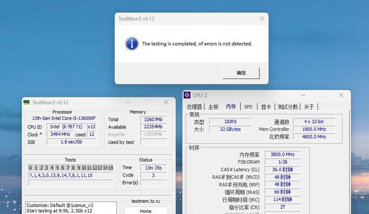The image size is (369, 214).
Task: Click the Mem Controller 1900.0 MHz value
Action: point(314,129)
